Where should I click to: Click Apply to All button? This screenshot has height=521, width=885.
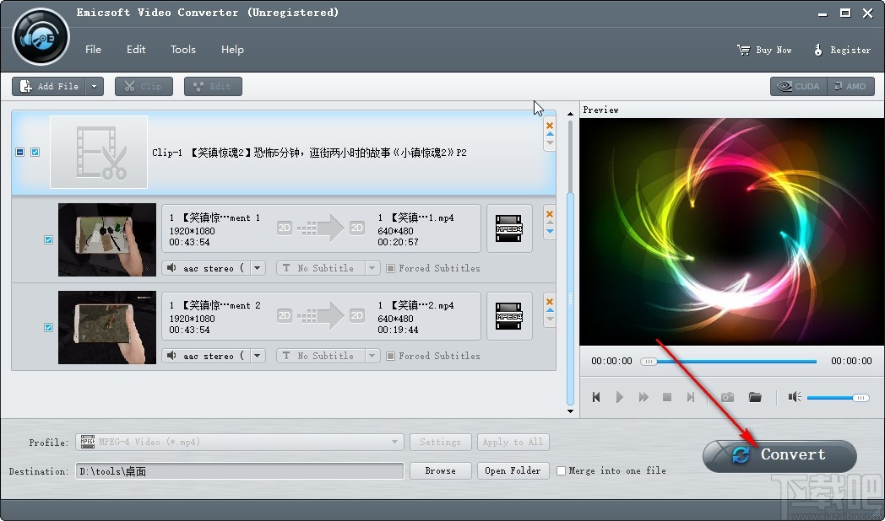coord(513,442)
